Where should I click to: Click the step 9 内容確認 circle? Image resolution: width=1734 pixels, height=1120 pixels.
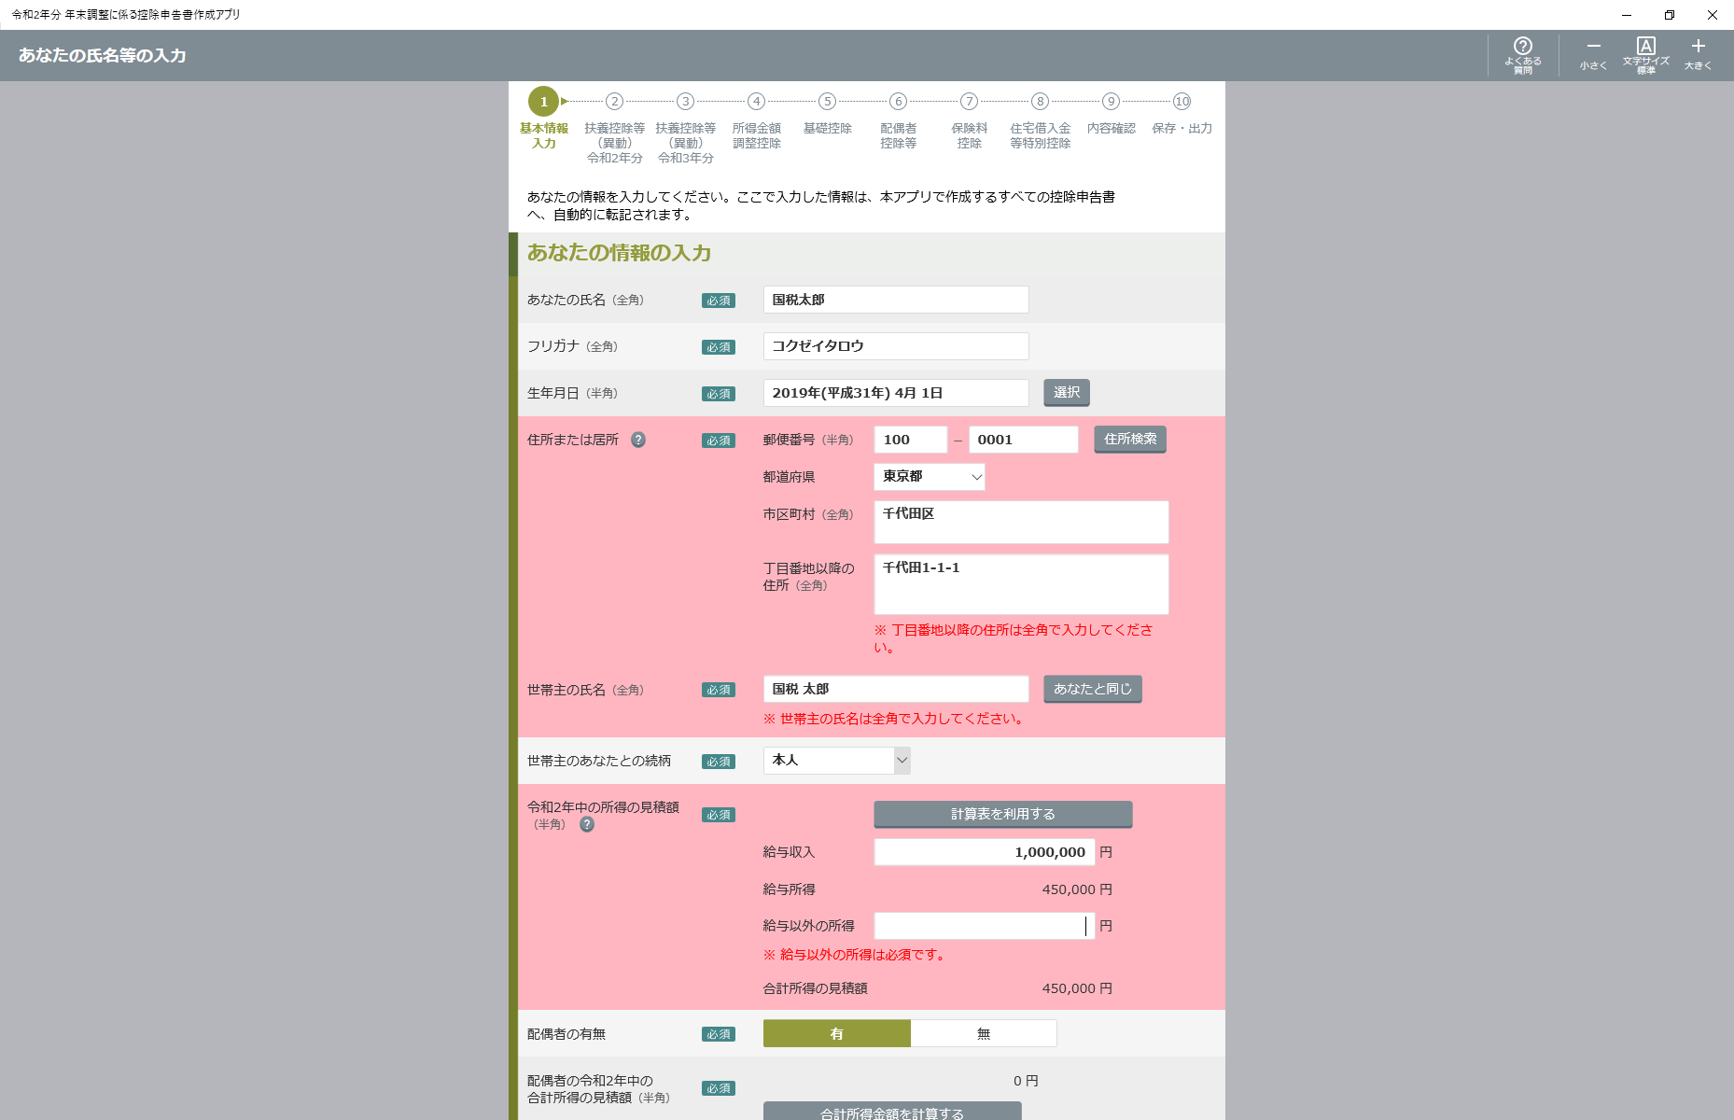coord(1111,102)
